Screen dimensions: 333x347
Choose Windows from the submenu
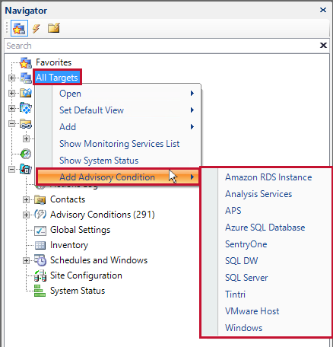coord(244,328)
